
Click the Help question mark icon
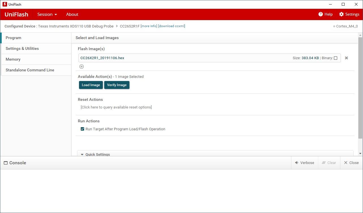pyautogui.click(x=321, y=14)
